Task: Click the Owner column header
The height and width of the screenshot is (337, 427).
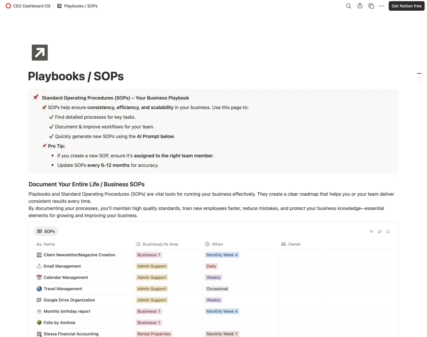Action: coord(291,244)
